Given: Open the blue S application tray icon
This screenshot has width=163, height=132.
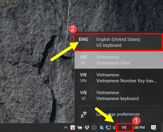Looking at the screenshot, I should point(101,128).
